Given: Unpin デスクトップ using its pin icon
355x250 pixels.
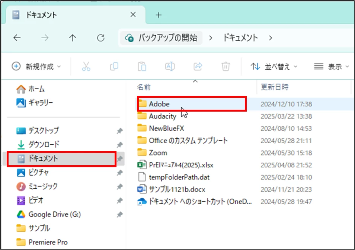Looking at the screenshot, I should (119, 131).
